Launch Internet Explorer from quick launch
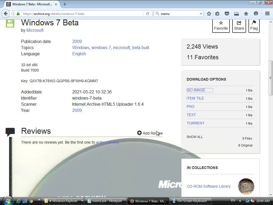Screen dimensions: 273x205 coord(19,201)
